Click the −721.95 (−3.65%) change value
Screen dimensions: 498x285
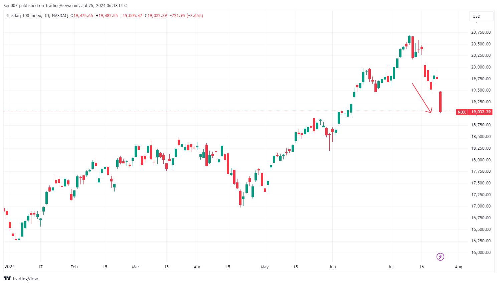click(186, 16)
